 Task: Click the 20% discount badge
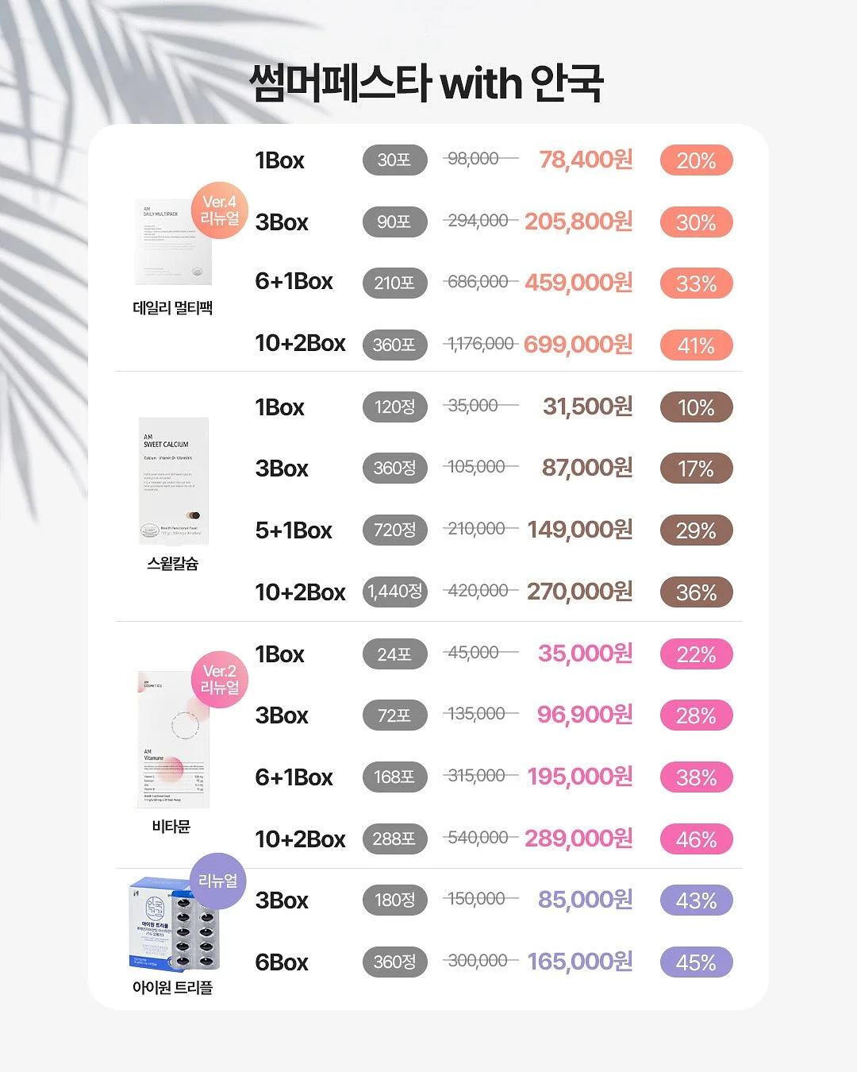pyautogui.click(x=696, y=160)
